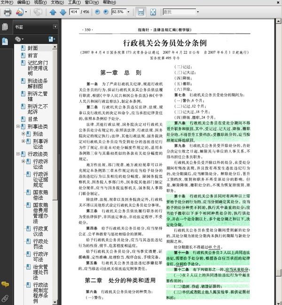Open the 行政复议法 bookmark

40,231
